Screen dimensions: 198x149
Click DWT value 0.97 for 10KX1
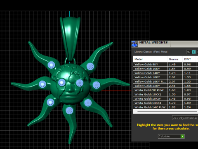[187, 94]
